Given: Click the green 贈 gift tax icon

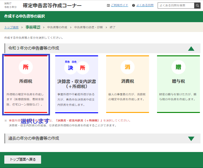Looking at the screenshot, I should pos(178,67).
